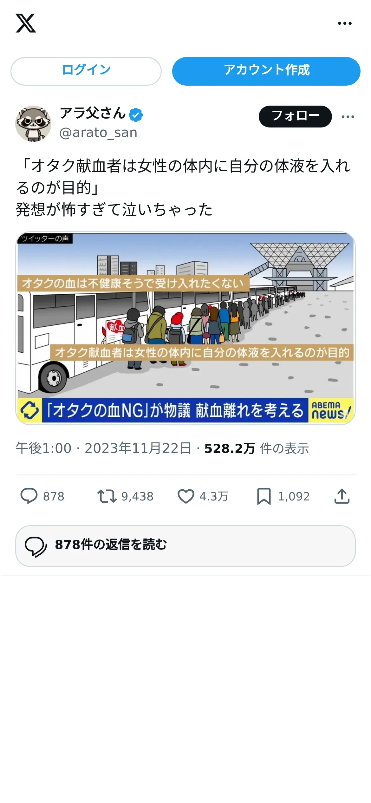
Task: Open the top-right three-dot menu
Action: 345,23
